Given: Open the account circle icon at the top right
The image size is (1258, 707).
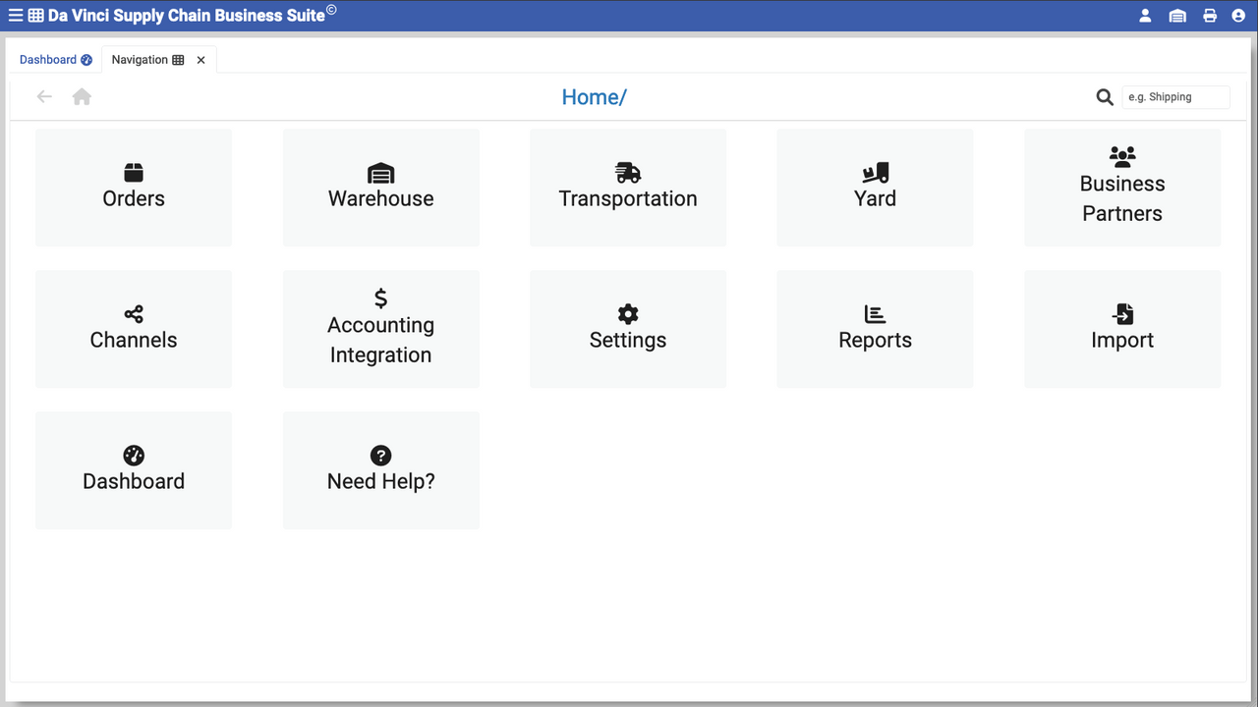Looking at the screenshot, I should coord(1238,16).
